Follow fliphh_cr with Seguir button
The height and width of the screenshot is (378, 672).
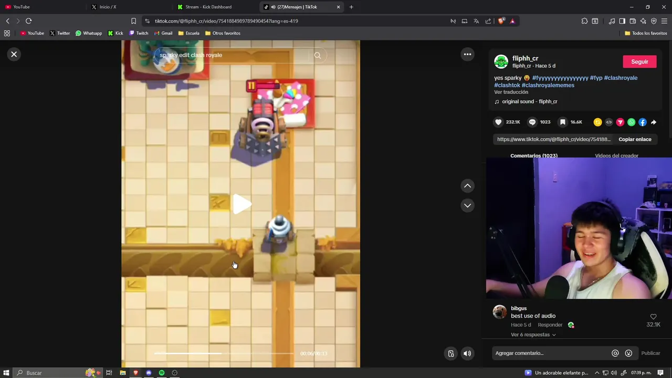(x=639, y=61)
